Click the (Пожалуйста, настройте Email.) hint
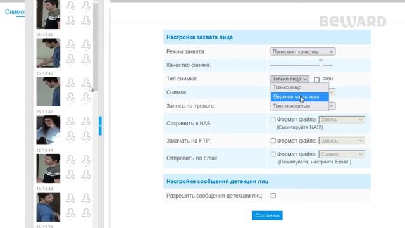Viewport: 405px width, 228px height. click(x=315, y=162)
